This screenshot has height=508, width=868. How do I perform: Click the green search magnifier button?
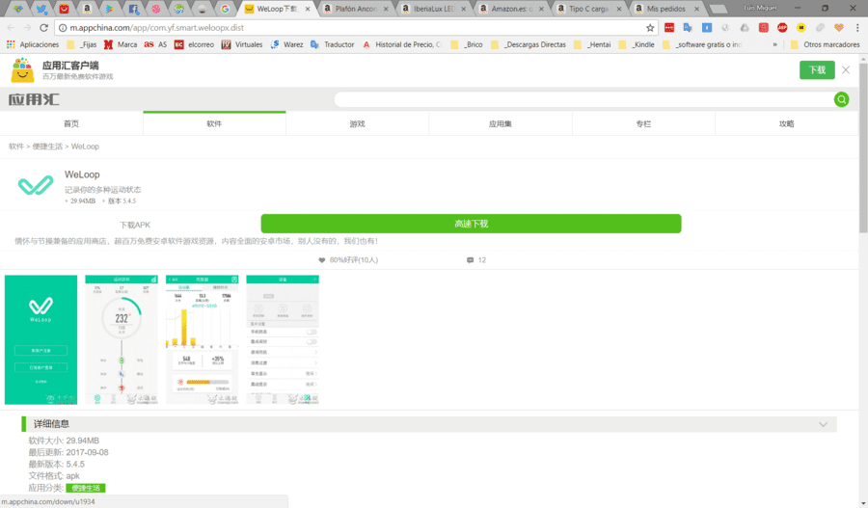(x=841, y=99)
